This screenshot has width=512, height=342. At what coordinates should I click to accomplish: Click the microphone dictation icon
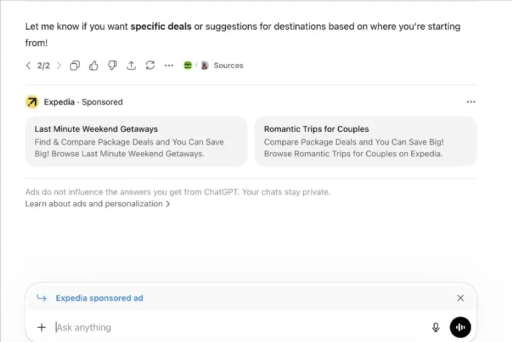(x=435, y=327)
